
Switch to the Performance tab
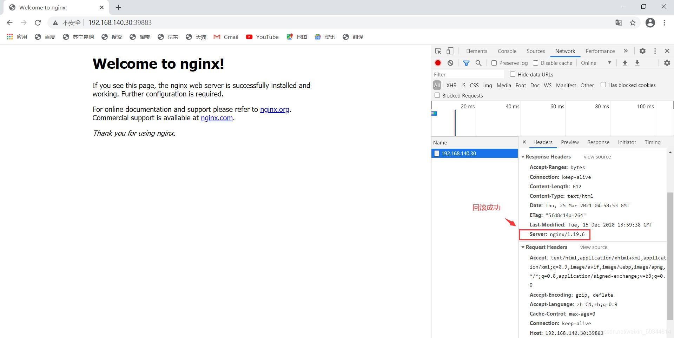(x=600, y=51)
